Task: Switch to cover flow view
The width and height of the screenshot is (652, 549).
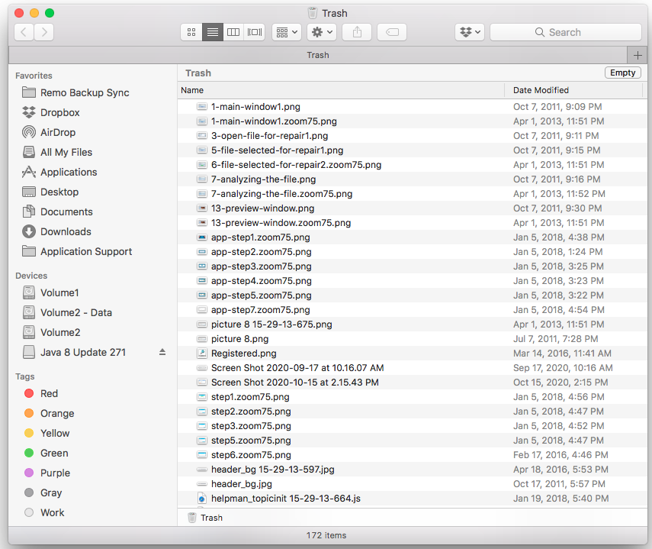Action: (x=255, y=32)
